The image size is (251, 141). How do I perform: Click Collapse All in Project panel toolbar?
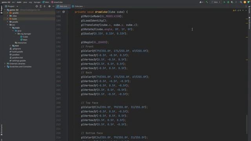[x=44, y=6]
